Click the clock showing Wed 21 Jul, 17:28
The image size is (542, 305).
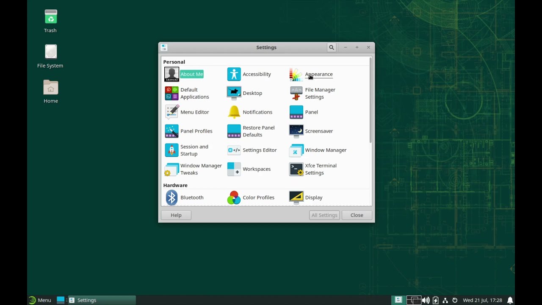pos(482,300)
